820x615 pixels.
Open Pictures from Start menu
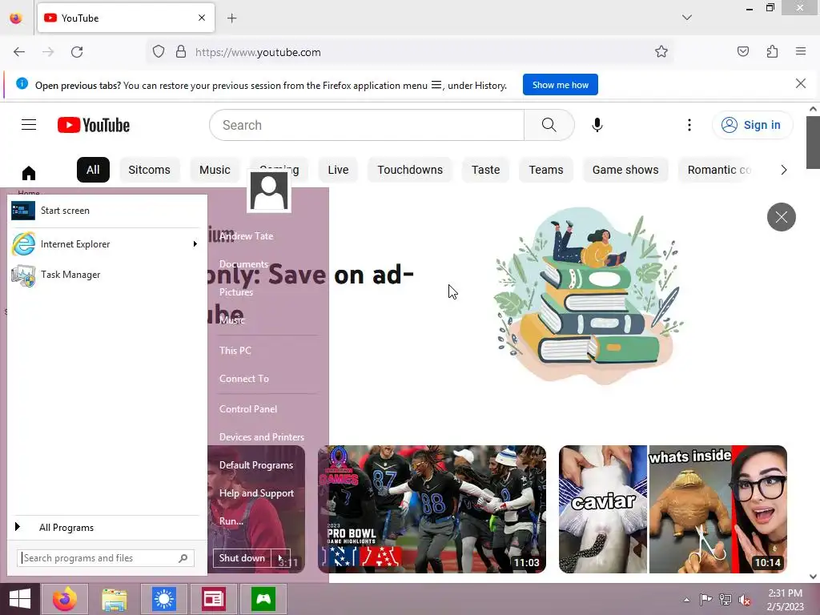click(x=236, y=291)
